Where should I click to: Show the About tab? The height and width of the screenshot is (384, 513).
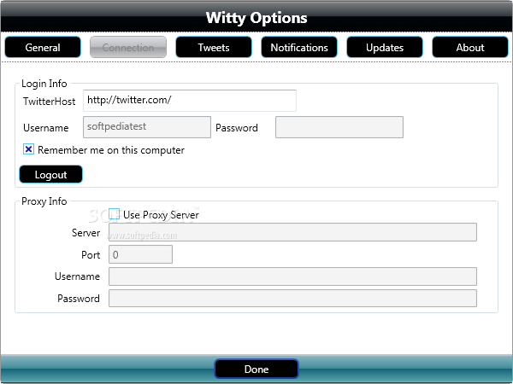[470, 47]
